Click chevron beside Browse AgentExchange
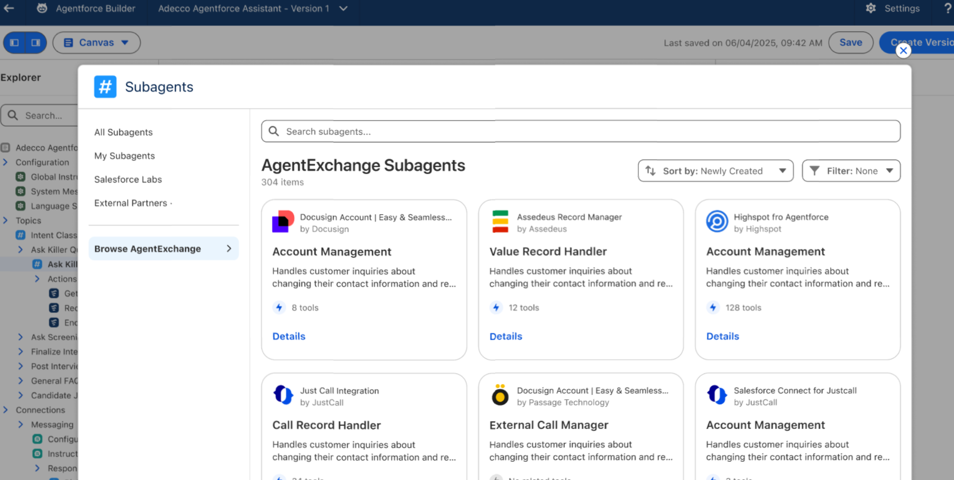 click(229, 249)
